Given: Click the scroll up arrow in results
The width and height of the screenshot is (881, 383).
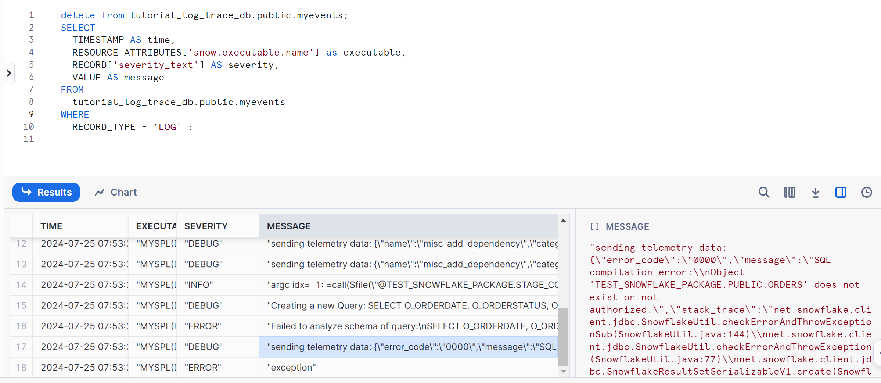Looking at the screenshot, I should (x=563, y=220).
